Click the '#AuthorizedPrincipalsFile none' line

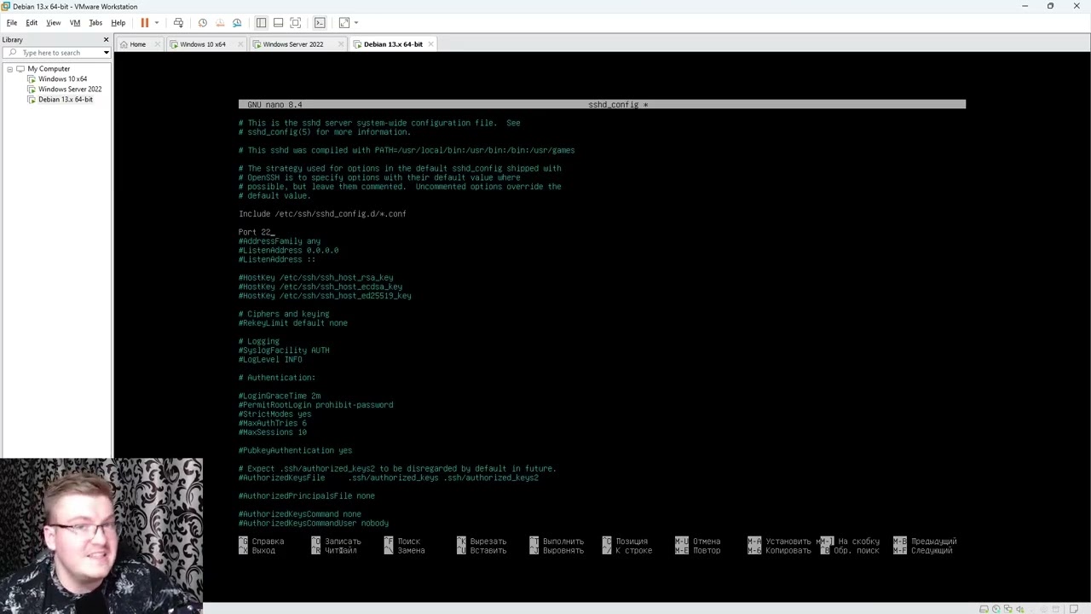tap(307, 496)
